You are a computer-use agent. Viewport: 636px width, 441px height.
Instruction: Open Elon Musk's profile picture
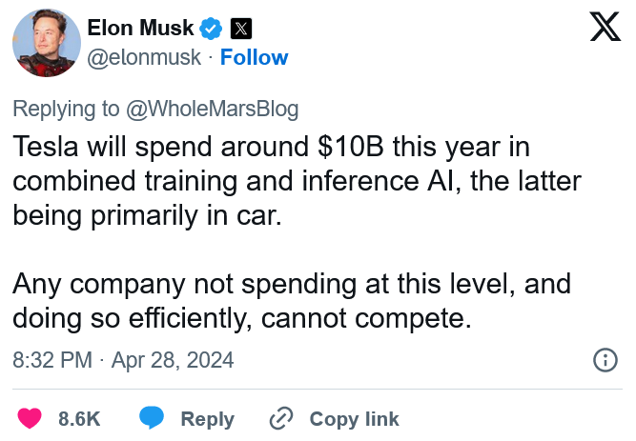[47, 43]
